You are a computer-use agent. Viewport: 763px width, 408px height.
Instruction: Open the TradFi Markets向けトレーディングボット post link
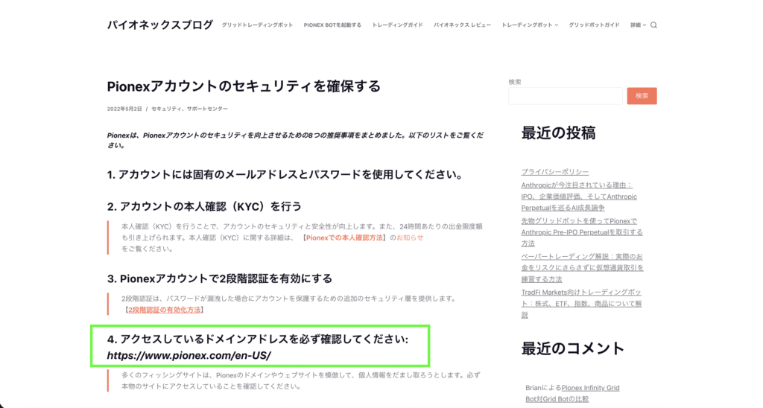[581, 304]
